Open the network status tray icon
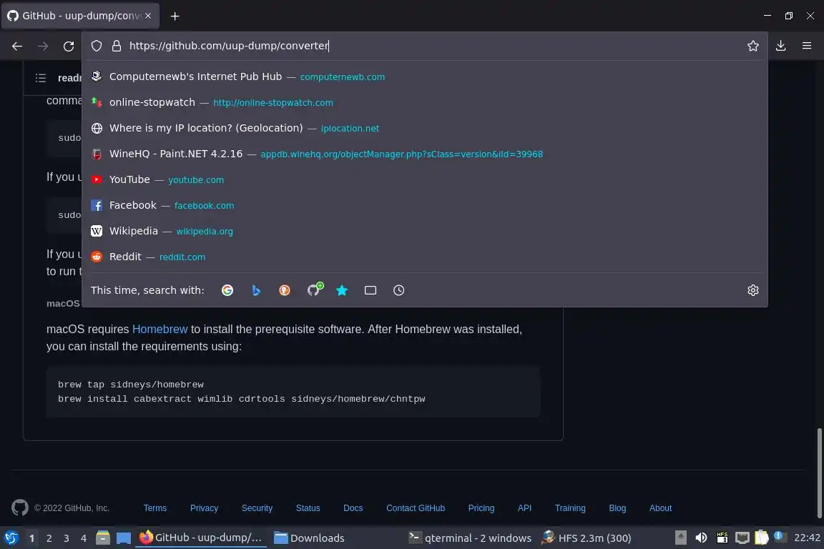The height and width of the screenshot is (549, 824). [x=742, y=538]
